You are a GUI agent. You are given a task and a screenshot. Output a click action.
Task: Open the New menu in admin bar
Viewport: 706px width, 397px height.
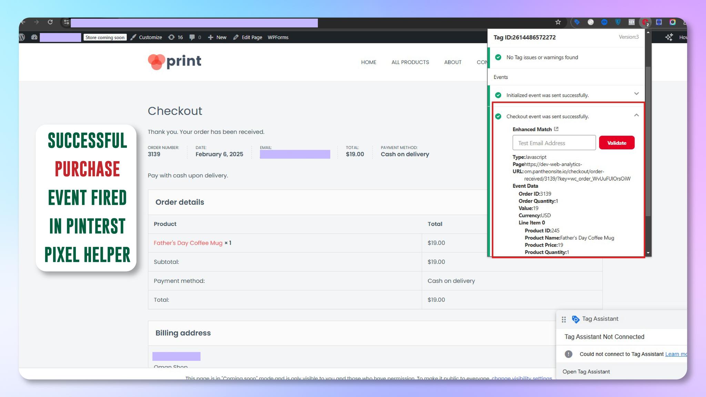pos(217,37)
